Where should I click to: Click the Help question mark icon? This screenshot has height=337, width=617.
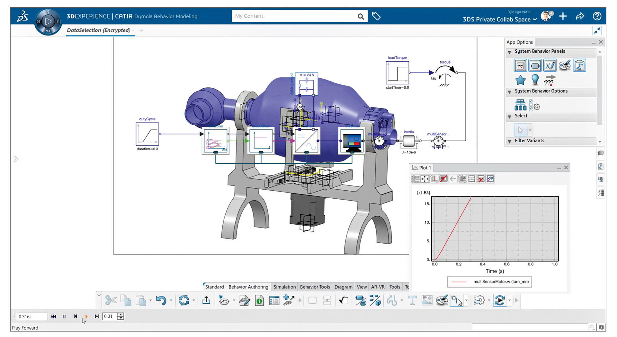tap(597, 16)
